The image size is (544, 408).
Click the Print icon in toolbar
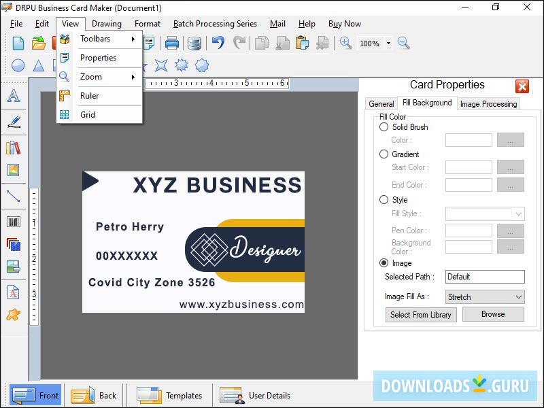172,44
